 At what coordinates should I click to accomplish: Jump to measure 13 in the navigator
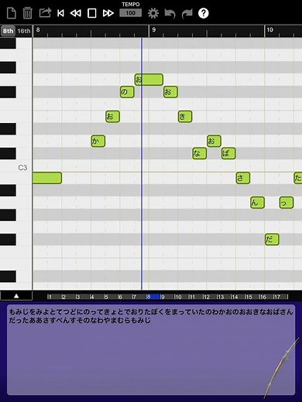[x=220, y=297]
